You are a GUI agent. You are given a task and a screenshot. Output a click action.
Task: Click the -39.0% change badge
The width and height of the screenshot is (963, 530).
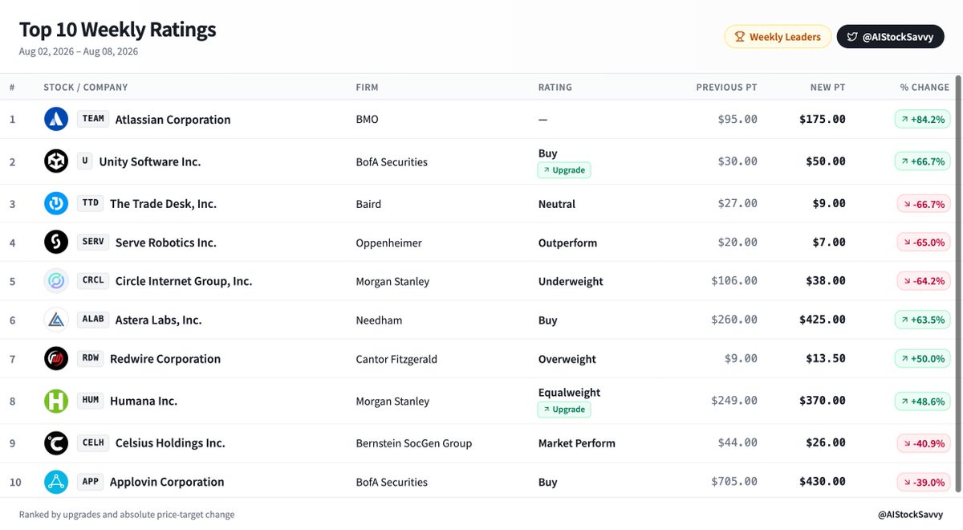point(924,482)
